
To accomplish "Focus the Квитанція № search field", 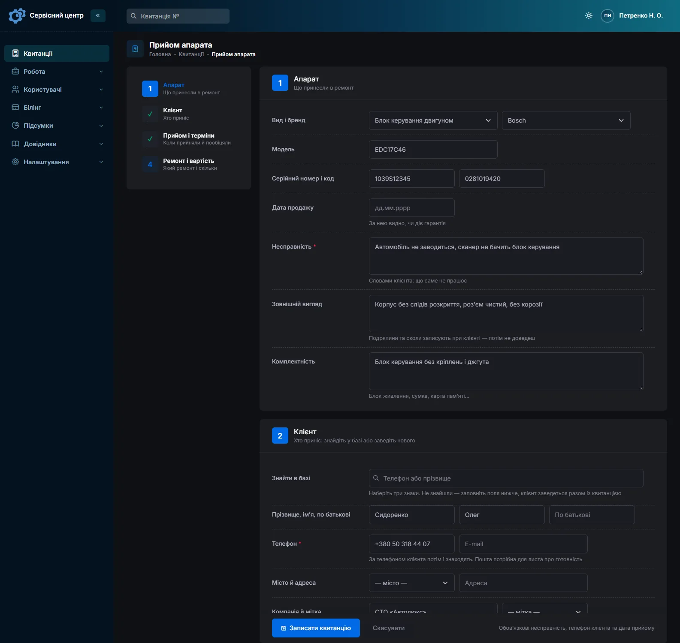I will click(x=178, y=16).
